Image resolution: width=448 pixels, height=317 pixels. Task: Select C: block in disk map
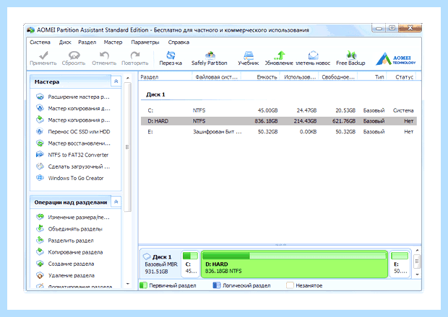(190, 264)
